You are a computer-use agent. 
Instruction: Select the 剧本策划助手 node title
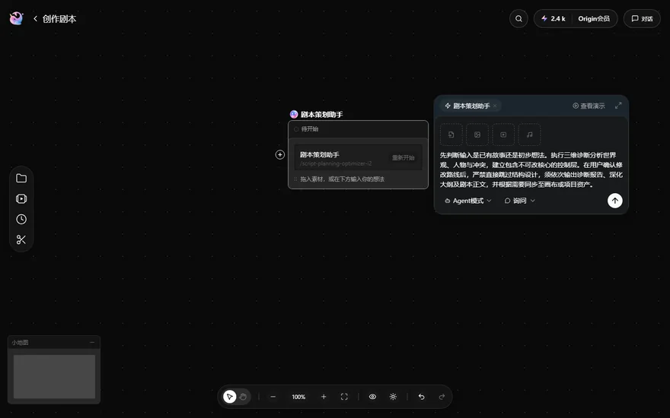(321, 114)
